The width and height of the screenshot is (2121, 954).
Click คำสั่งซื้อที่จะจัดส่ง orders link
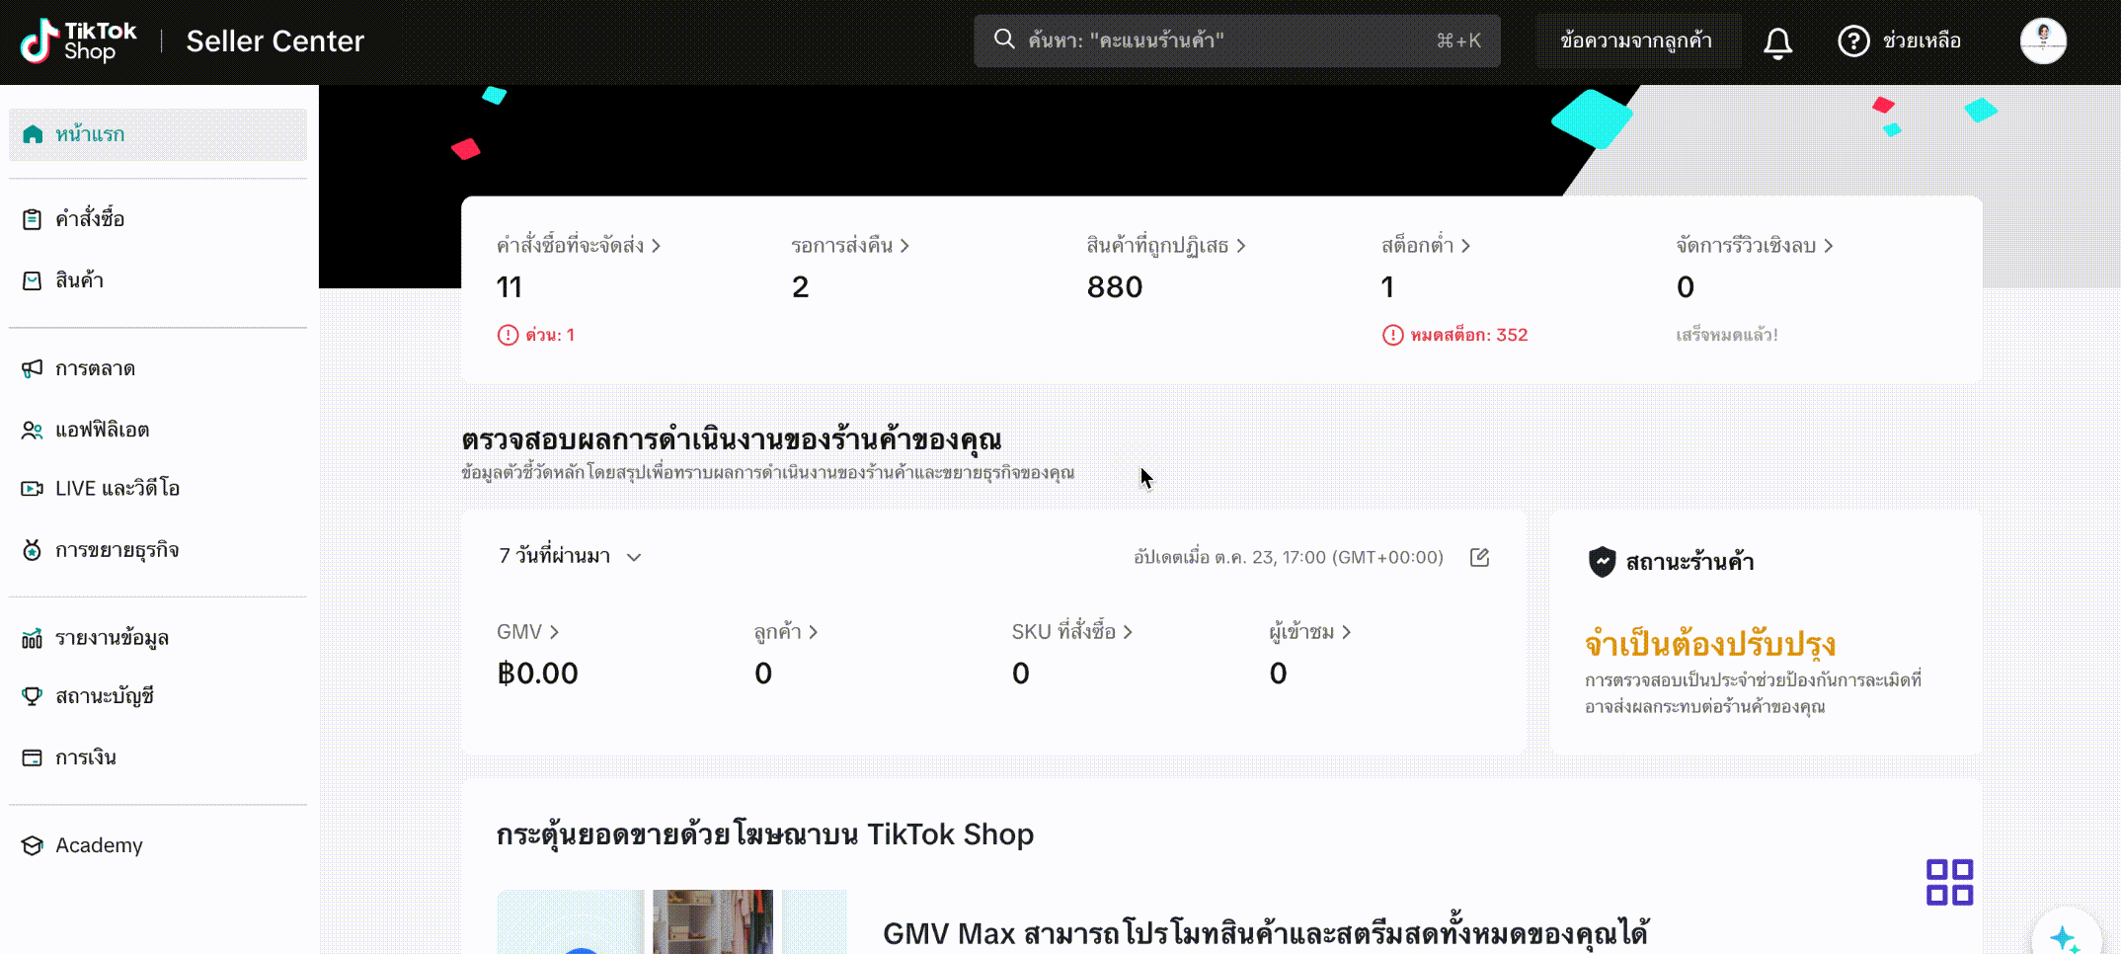tap(577, 245)
